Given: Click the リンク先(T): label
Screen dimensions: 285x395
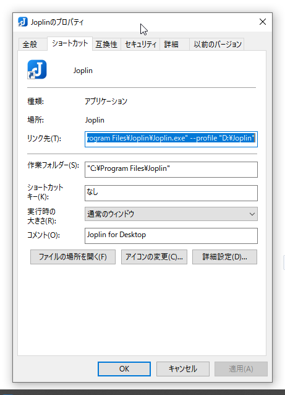Looking at the screenshot, I should tap(44, 138).
